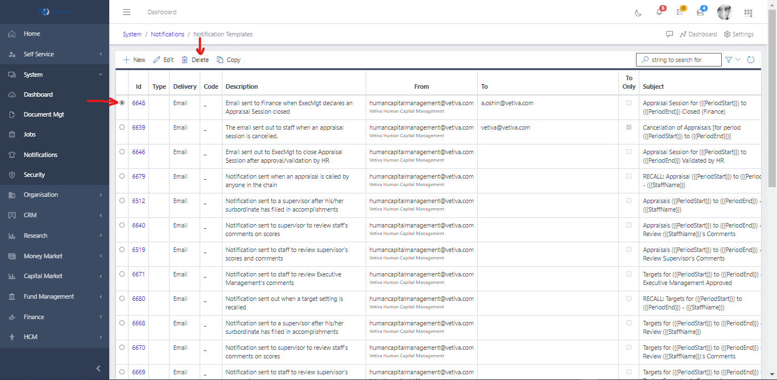Click the user profile avatar photo

pyautogui.click(x=724, y=12)
